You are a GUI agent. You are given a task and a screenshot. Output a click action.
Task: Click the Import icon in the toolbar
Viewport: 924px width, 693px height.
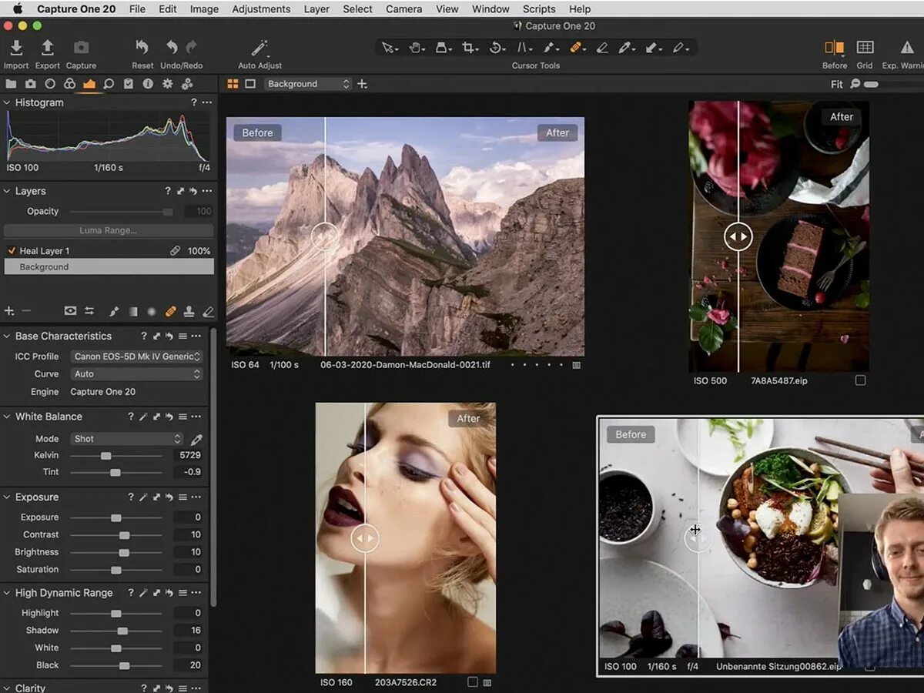tap(15, 48)
